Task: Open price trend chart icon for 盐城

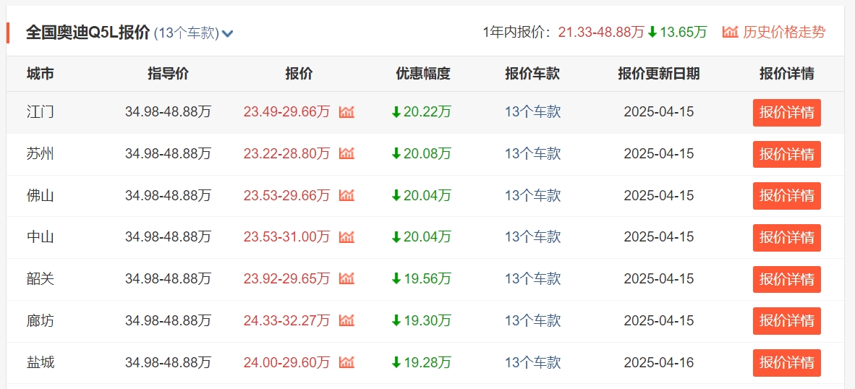Action: pyautogui.click(x=346, y=362)
